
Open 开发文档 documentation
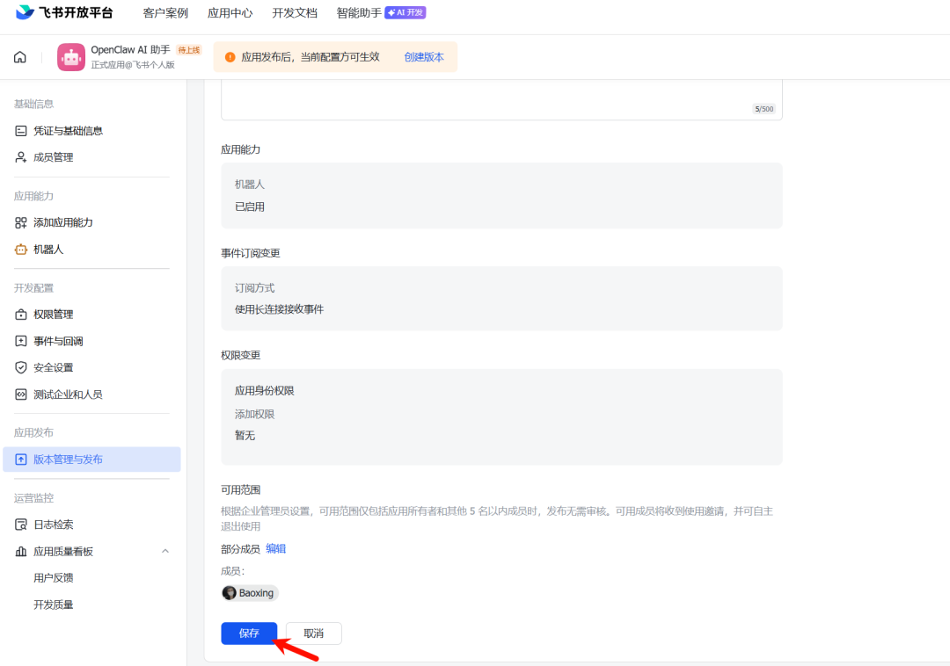(x=294, y=12)
